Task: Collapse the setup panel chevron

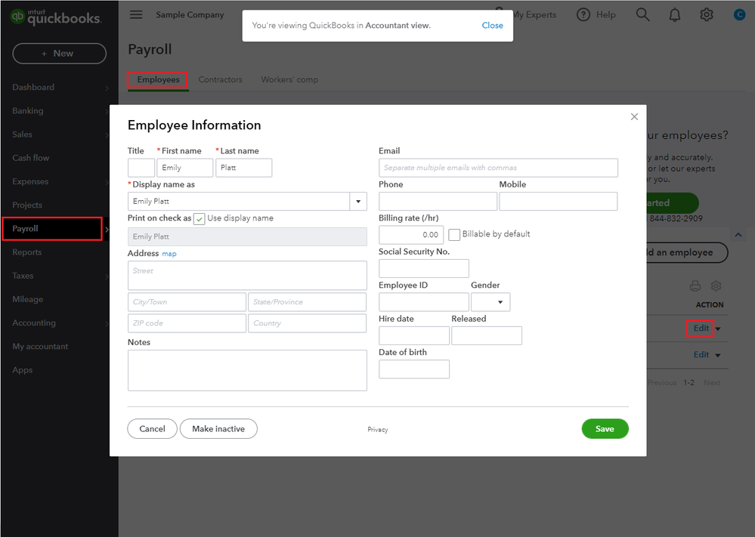Action: click(738, 235)
